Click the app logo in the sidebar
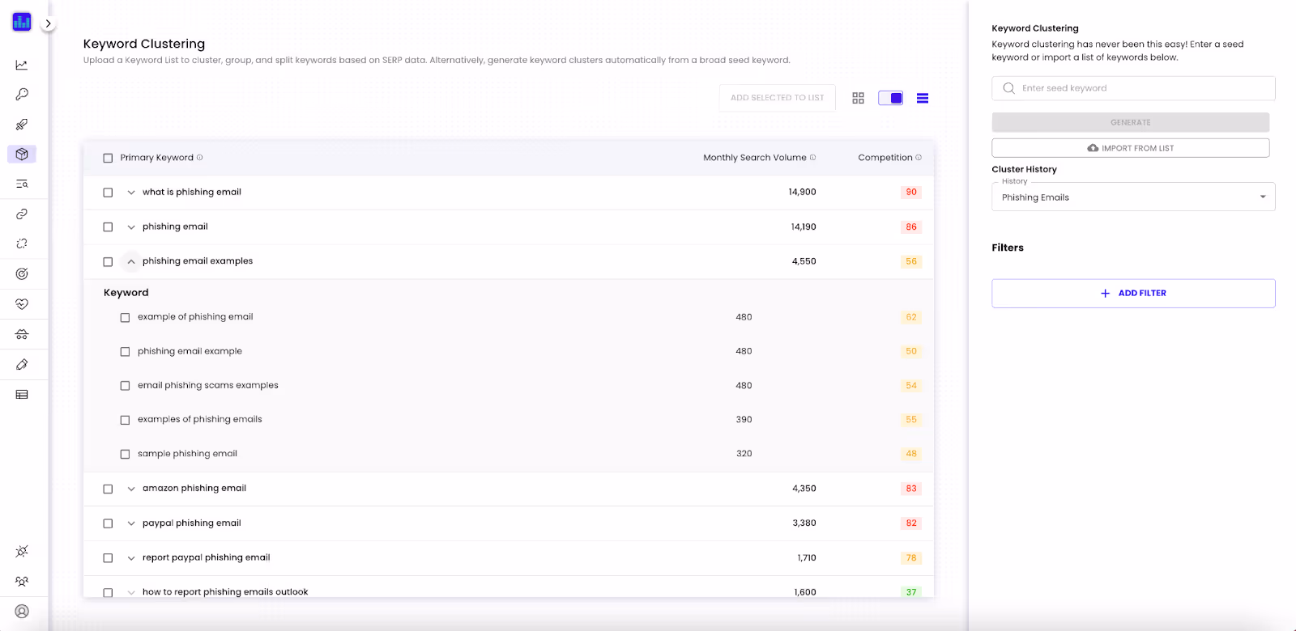The height and width of the screenshot is (631, 1296). [x=22, y=23]
